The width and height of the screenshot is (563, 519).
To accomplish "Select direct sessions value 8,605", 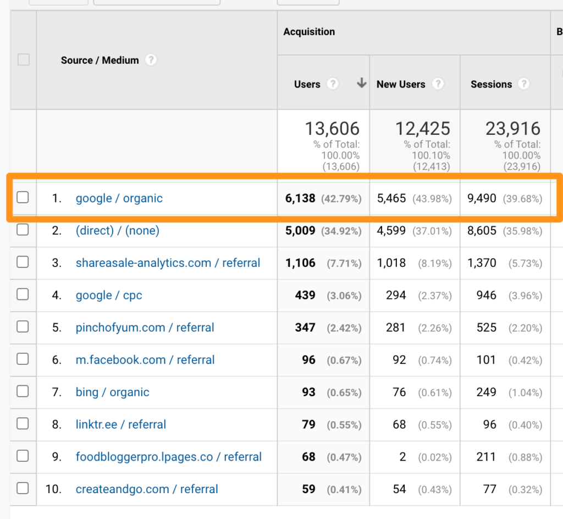I will point(482,231).
